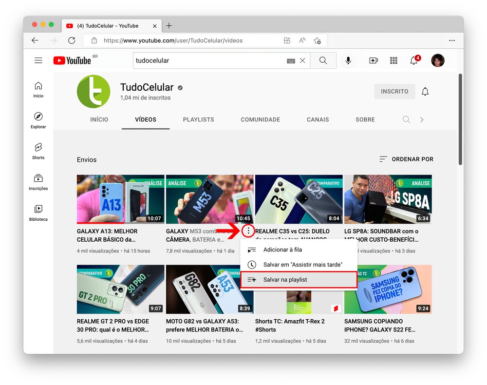487x385 pixels.
Task: Choose Salvar na playlist
Action: pyautogui.click(x=299, y=280)
